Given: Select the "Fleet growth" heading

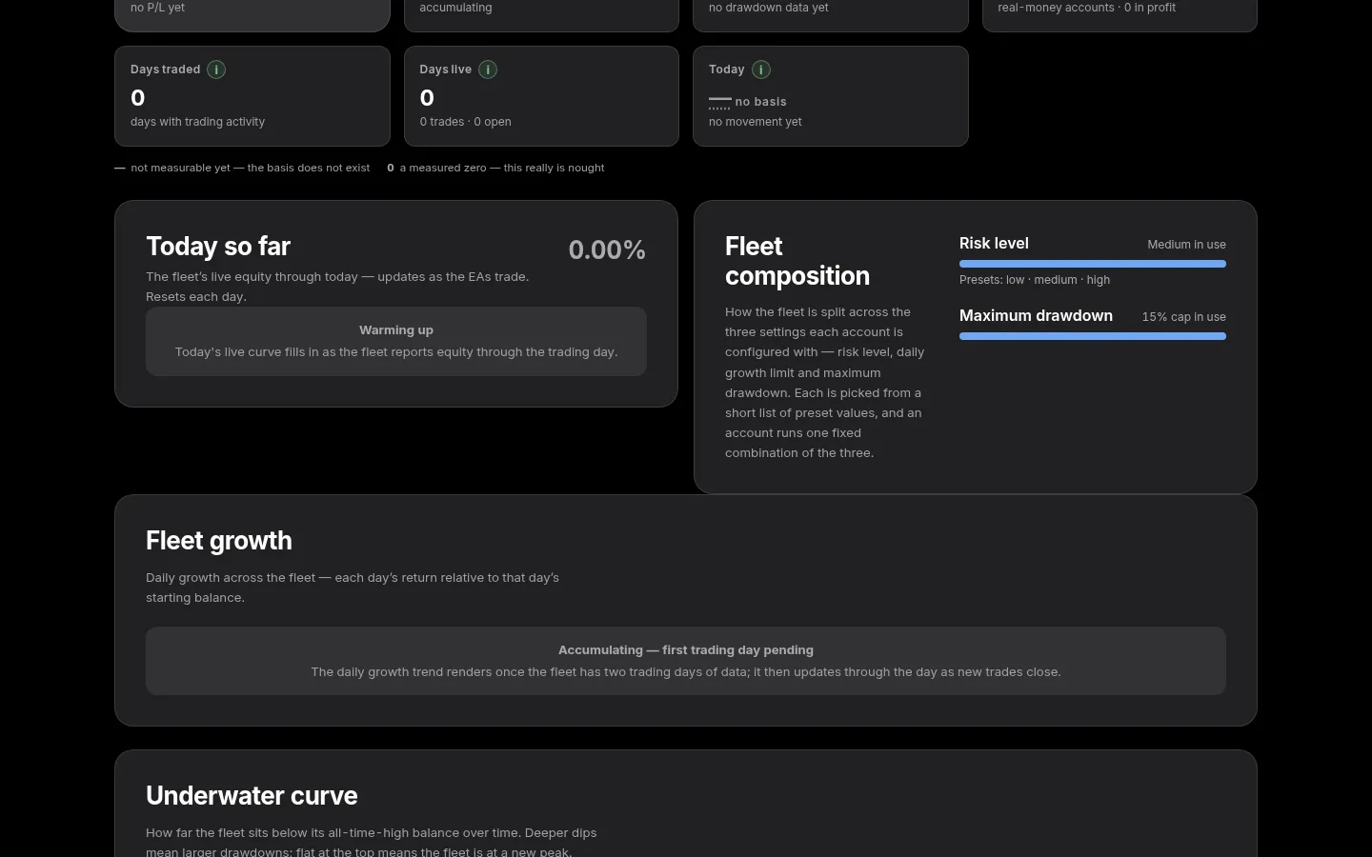Looking at the screenshot, I should pos(219,541).
